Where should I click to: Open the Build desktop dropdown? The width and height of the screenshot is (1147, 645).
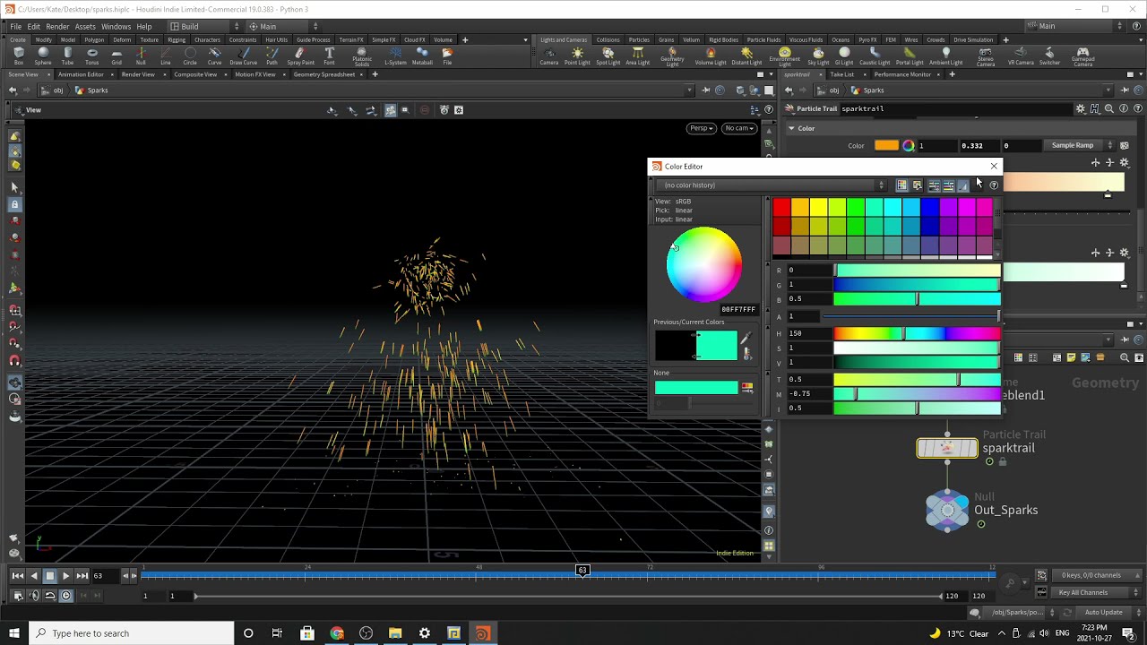[x=205, y=26]
